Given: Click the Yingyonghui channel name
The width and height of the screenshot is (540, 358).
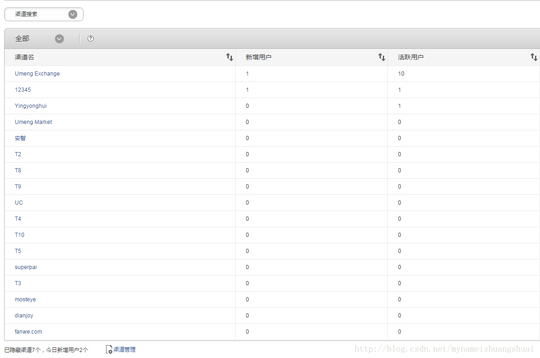Looking at the screenshot, I should point(30,106).
